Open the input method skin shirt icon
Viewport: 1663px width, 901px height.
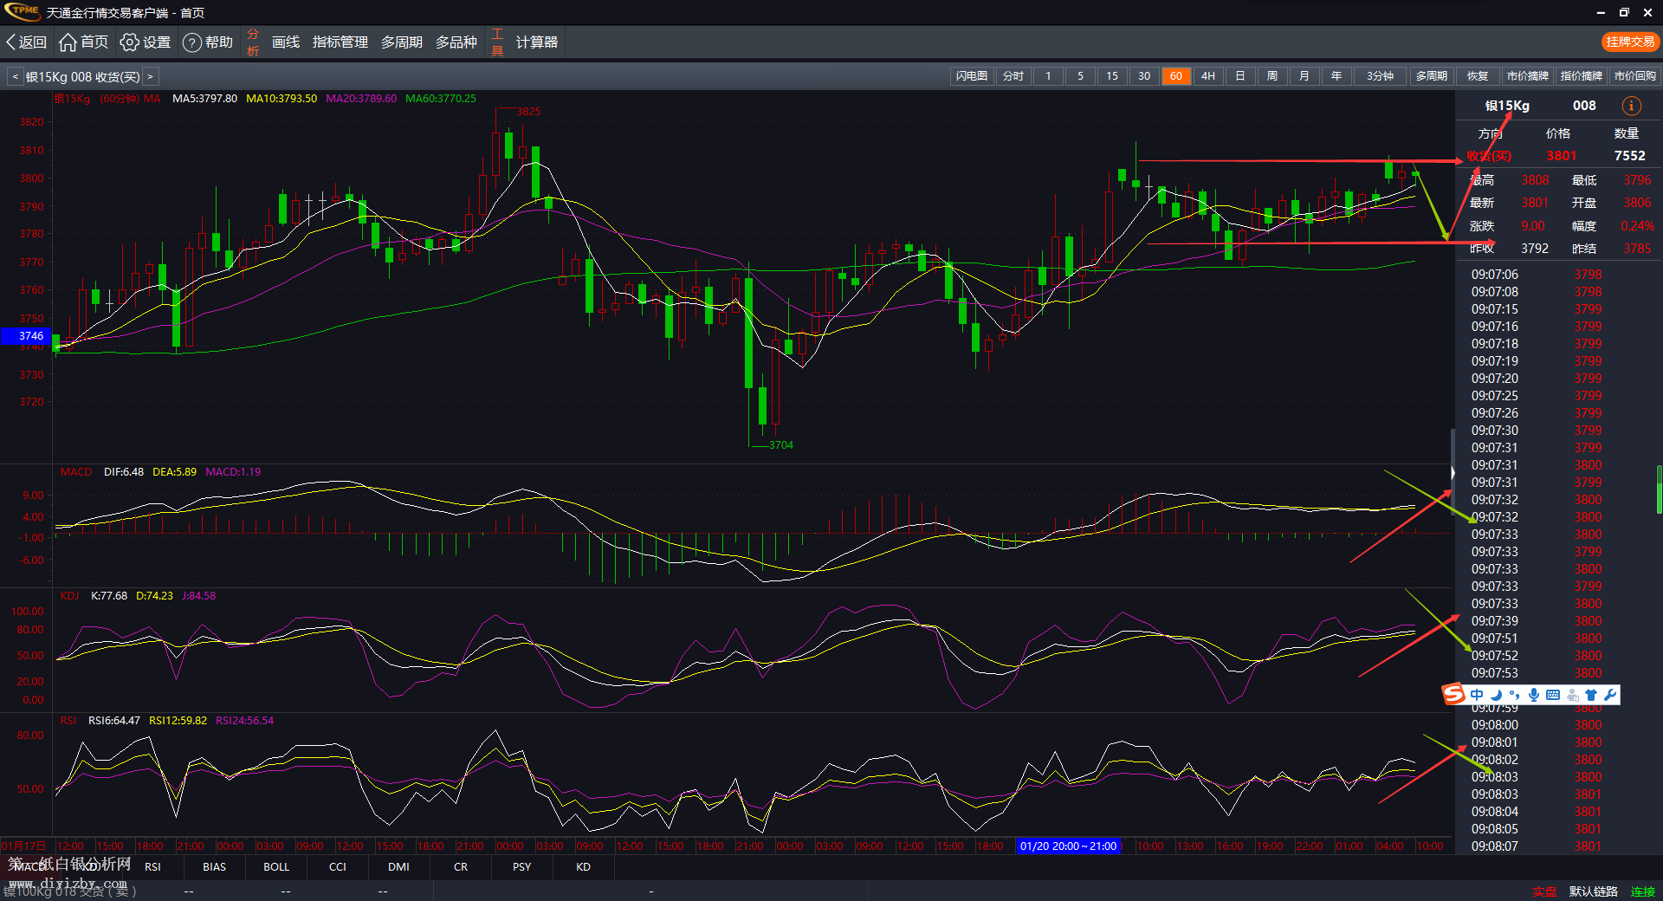click(x=1591, y=695)
